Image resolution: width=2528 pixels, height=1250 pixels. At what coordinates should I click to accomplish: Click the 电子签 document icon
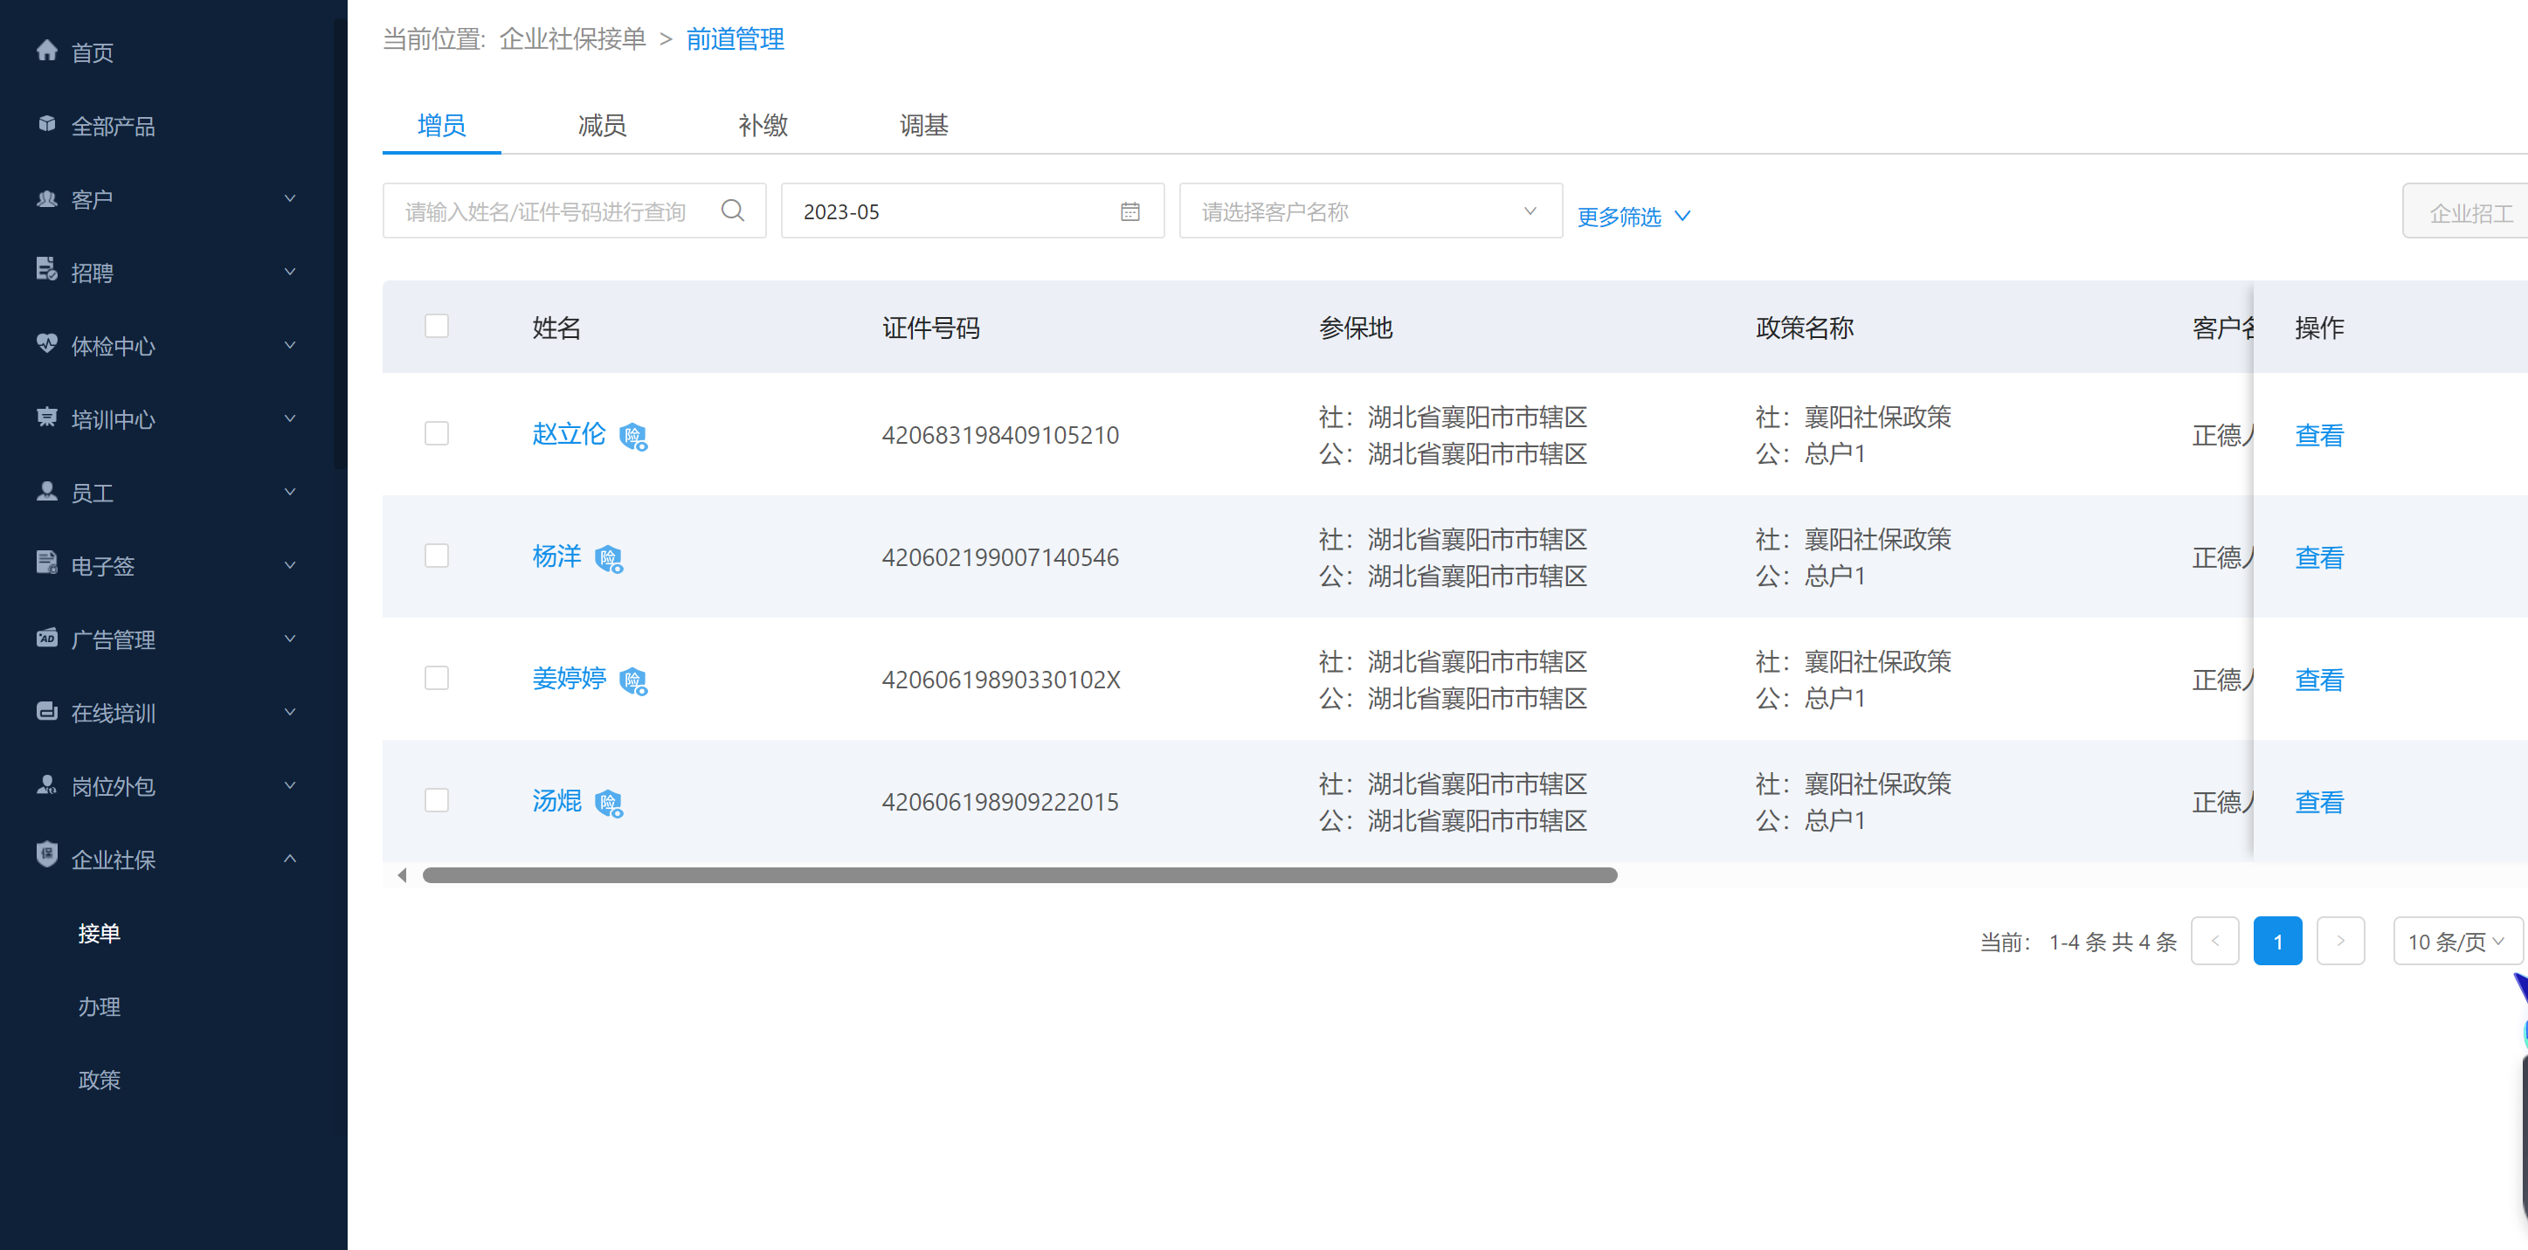coord(46,563)
